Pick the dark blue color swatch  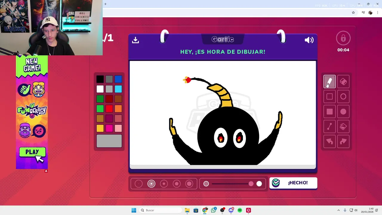(x=118, y=79)
